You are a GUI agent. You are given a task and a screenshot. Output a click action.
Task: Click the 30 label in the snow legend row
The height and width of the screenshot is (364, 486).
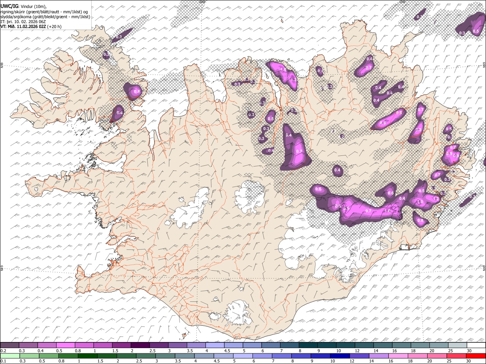coord(469,350)
